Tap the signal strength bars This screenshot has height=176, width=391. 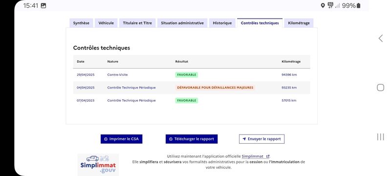(x=337, y=5)
